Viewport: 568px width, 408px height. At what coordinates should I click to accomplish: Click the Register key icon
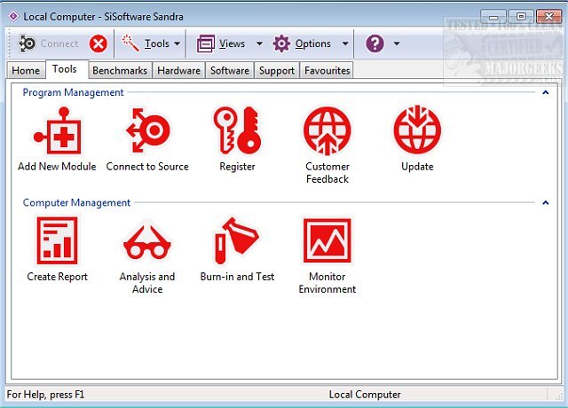pyautogui.click(x=237, y=131)
